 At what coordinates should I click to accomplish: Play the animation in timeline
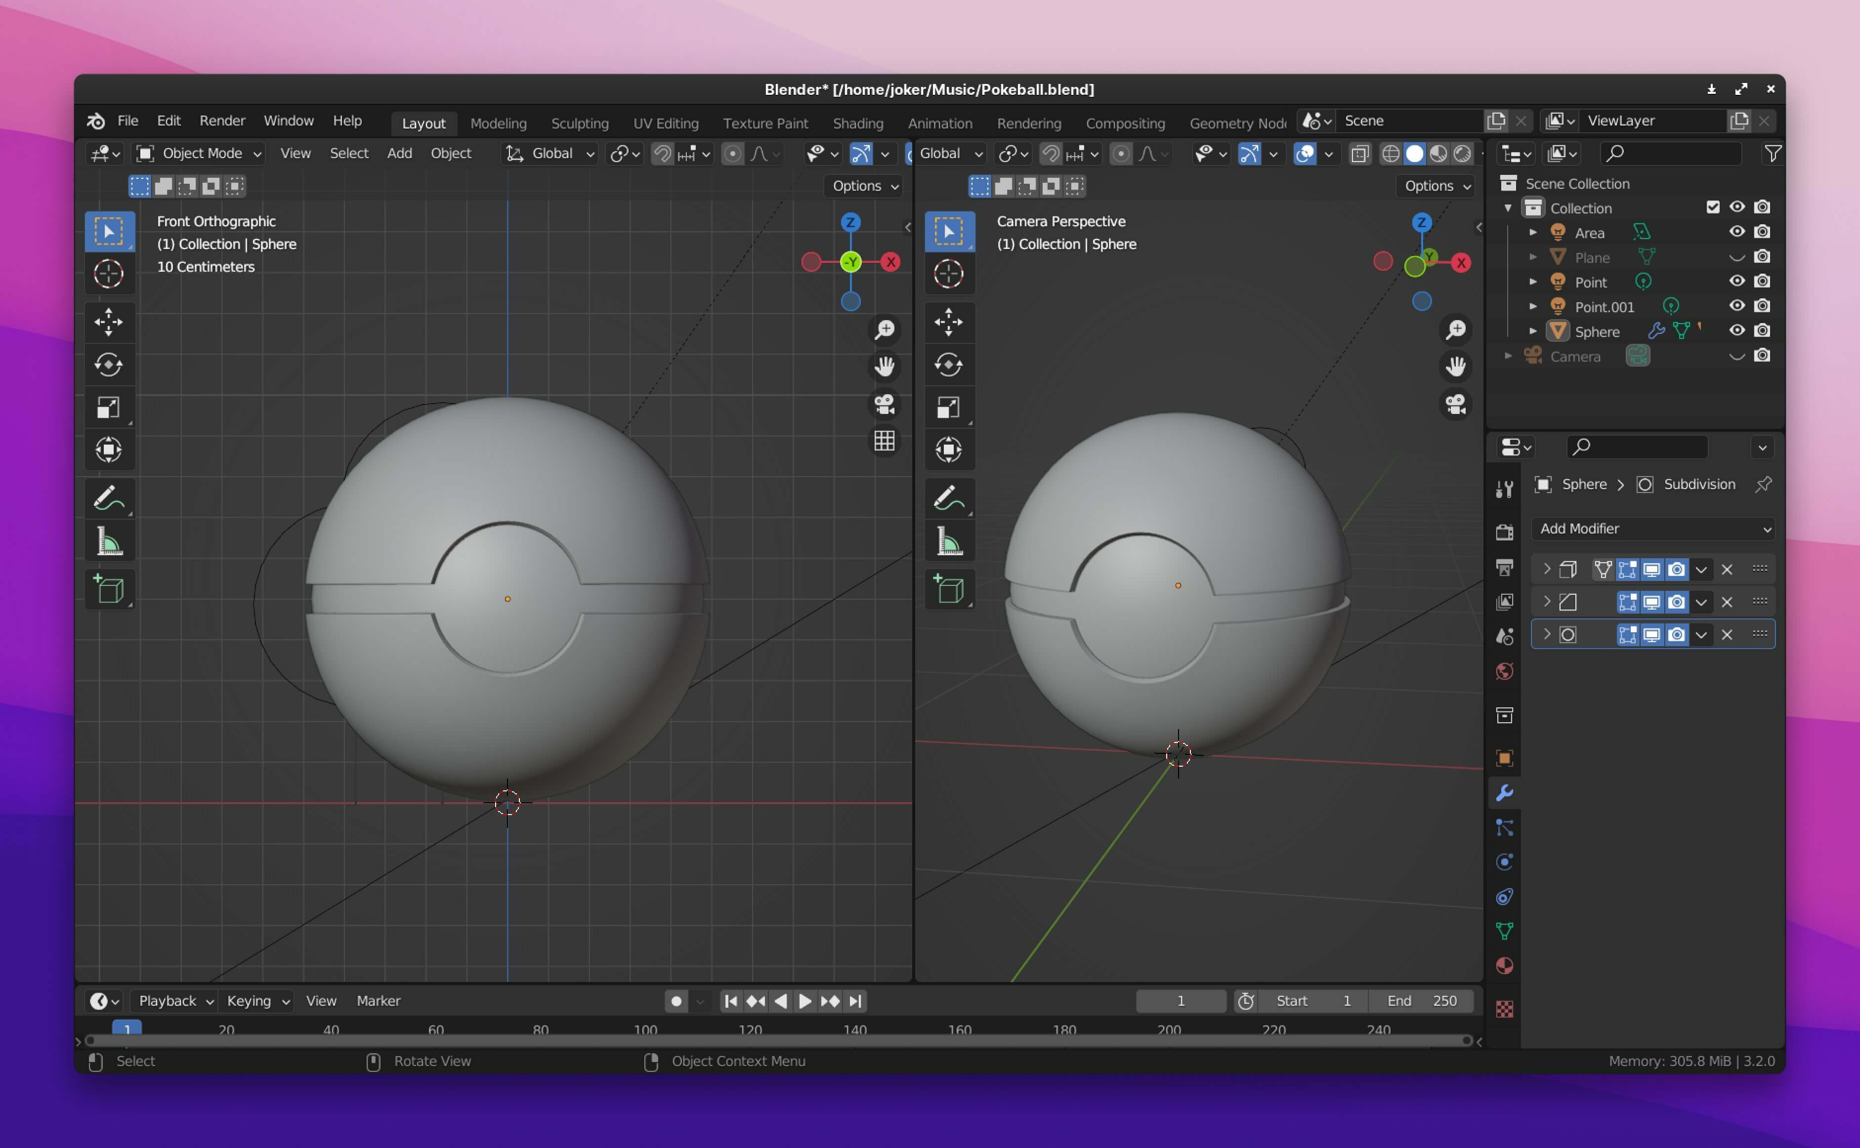click(x=804, y=1001)
